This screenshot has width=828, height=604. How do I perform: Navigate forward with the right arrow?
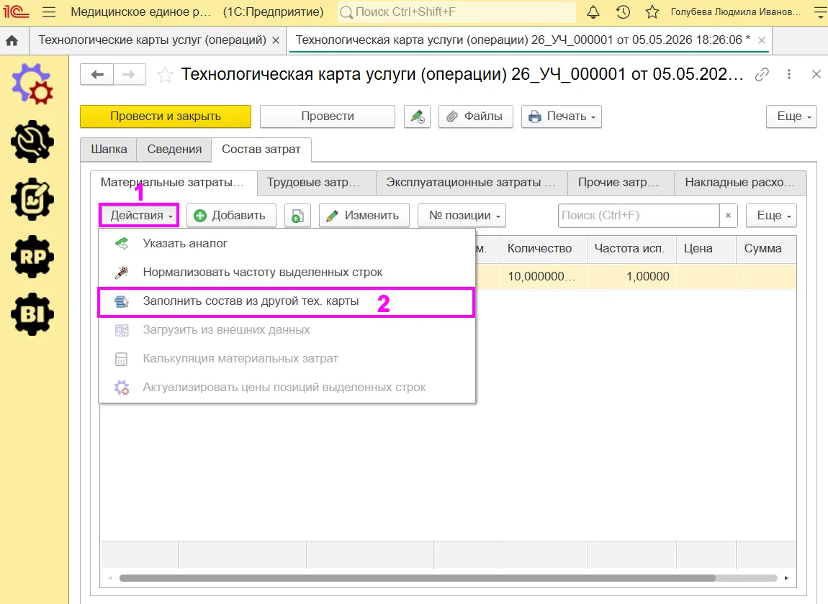pos(129,75)
